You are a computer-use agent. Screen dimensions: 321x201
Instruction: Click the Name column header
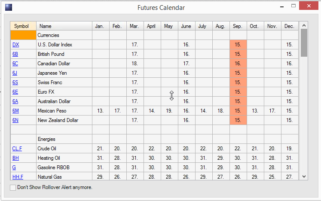point(64,26)
